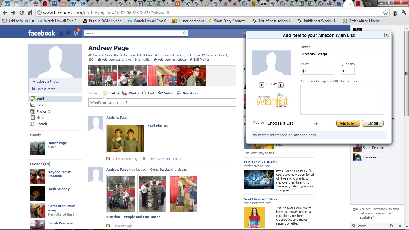
Task: Open the friend requests icon in Facebook header
Action: click(61, 33)
